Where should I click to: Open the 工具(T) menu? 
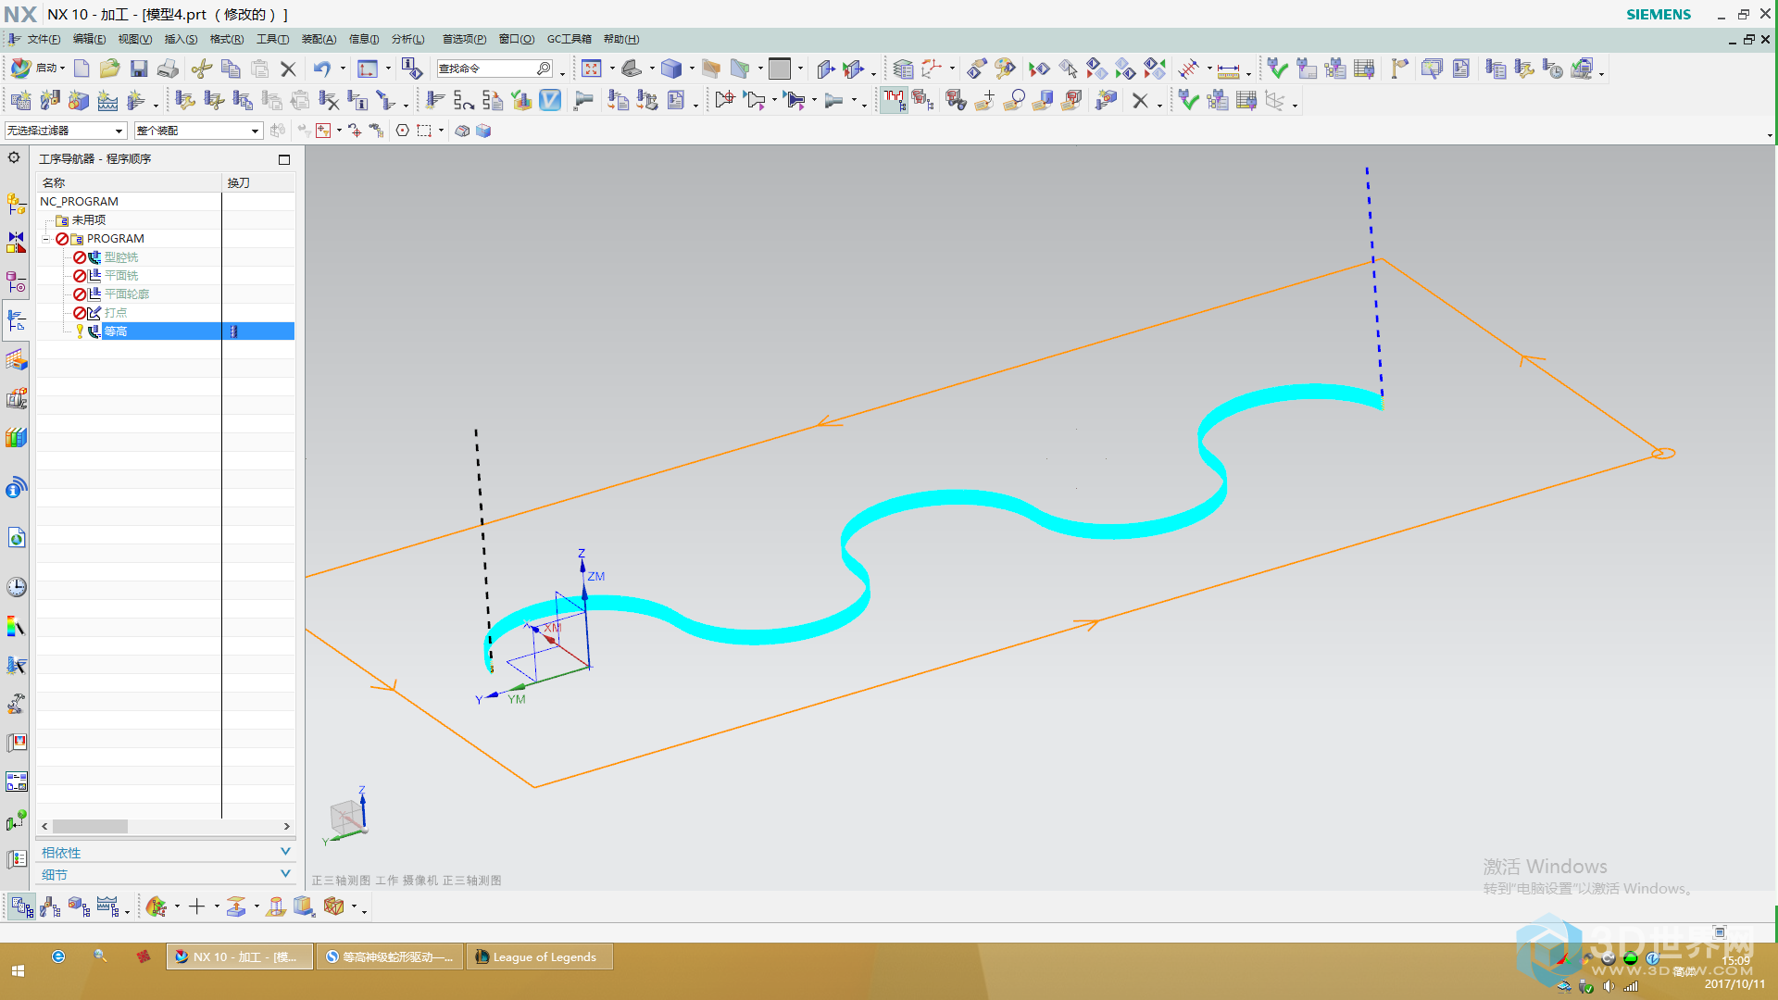coord(272,39)
